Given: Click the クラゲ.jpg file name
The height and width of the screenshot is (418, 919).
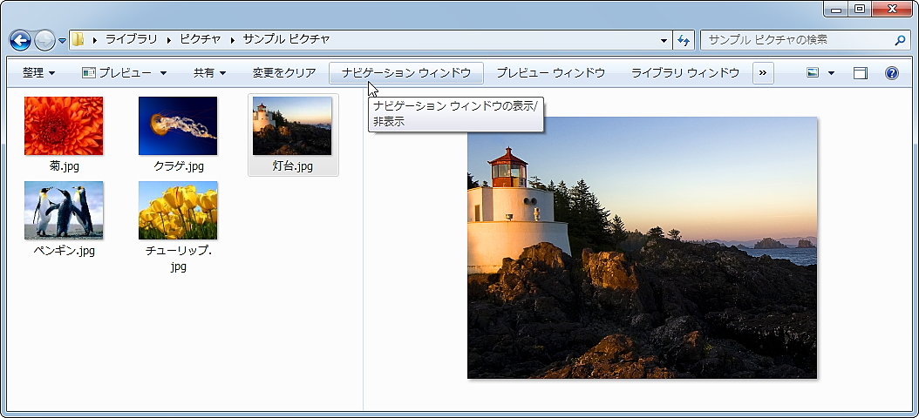Looking at the screenshot, I should tap(179, 166).
